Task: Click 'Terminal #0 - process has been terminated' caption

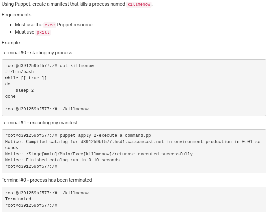Action: pos(47,180)
